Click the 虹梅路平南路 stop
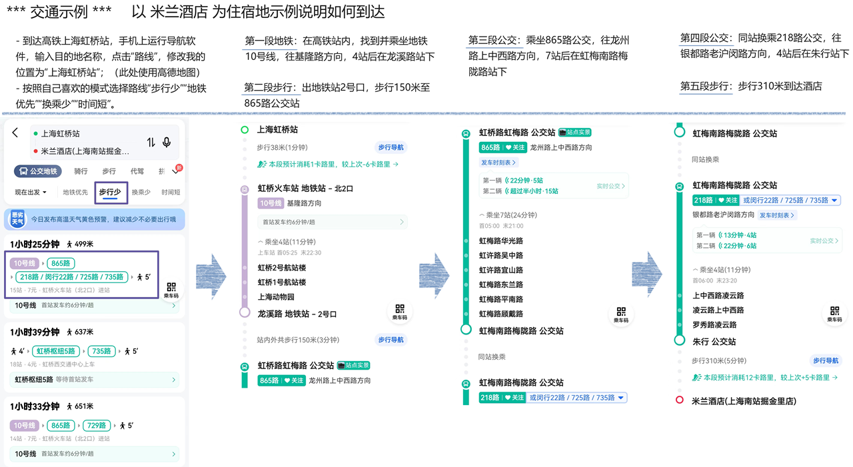Image resolution: width=853 pixels, height=467 pixels. pyautogui.click(x=501, y=299)
